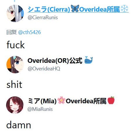The width and height of the screenshot is (134, 135).
Task: Click the Overidea(OR)公式 avatar
Action: [15, 65]
